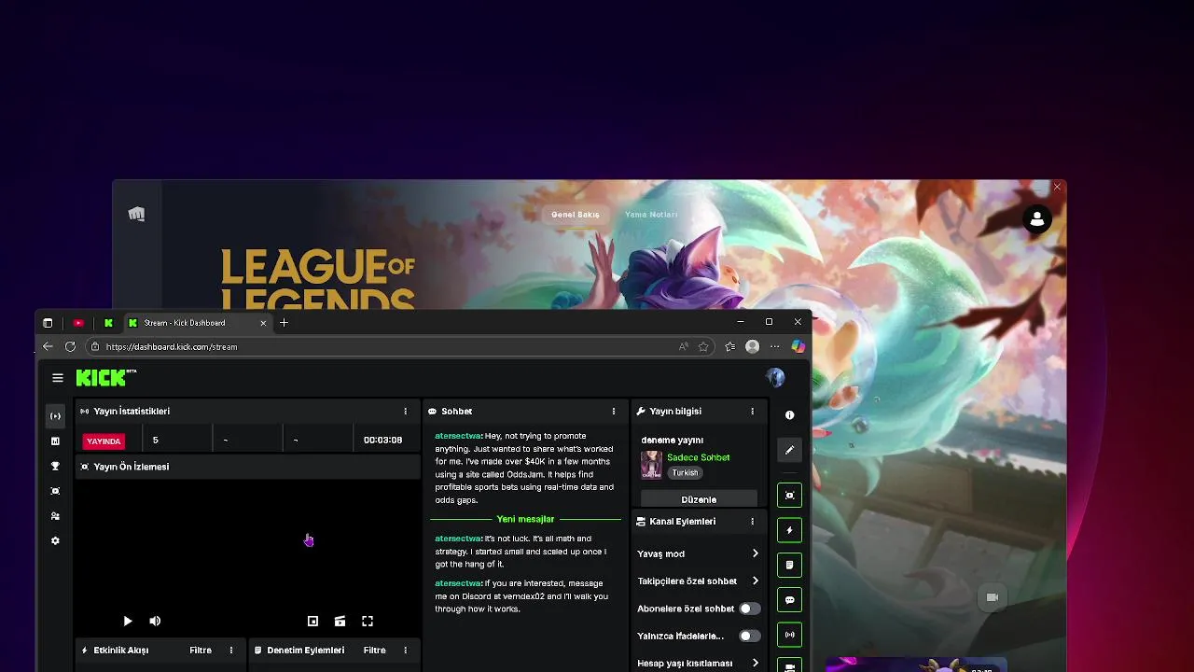Image resolution: width=1194 pixels, height=672 pixels.
Task: Switch to the second Kick browser tab
Action: click(109, 323)
